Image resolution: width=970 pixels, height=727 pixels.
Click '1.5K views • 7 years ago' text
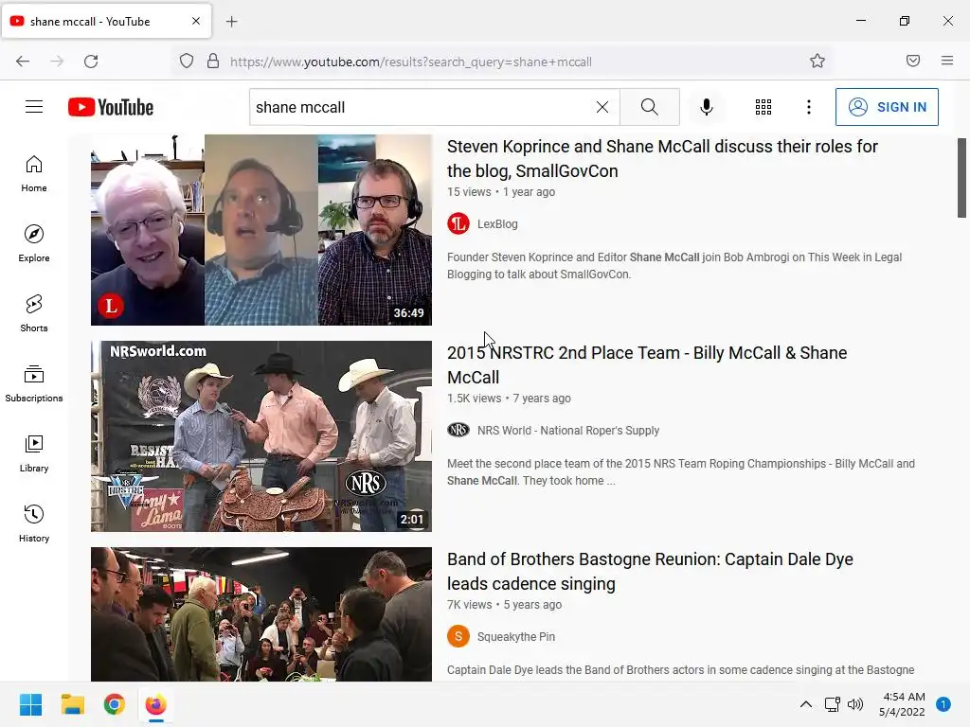(509, 399)
